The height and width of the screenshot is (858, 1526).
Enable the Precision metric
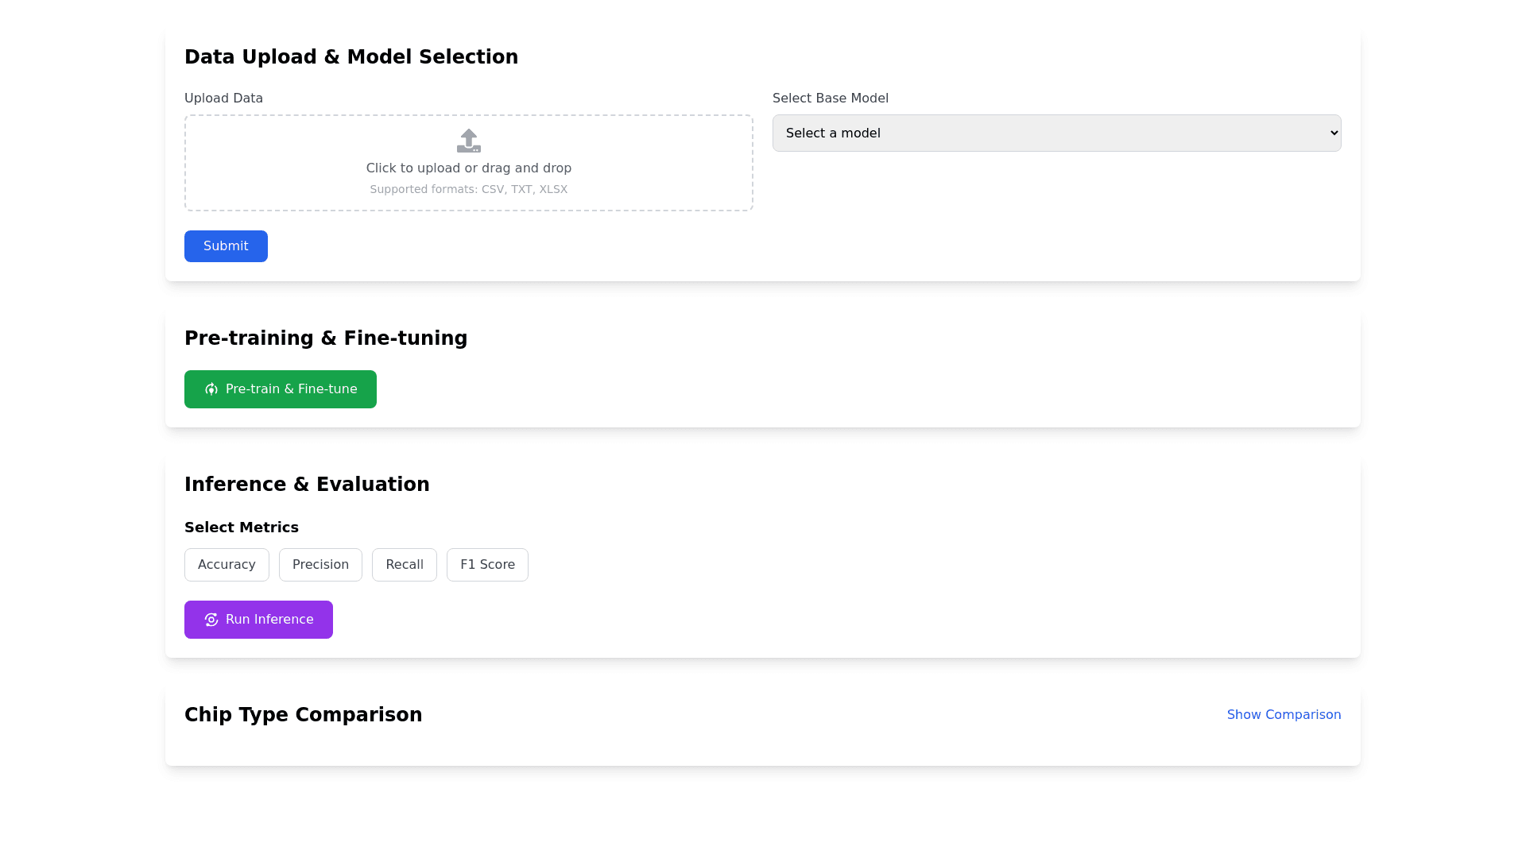[320, 565]
